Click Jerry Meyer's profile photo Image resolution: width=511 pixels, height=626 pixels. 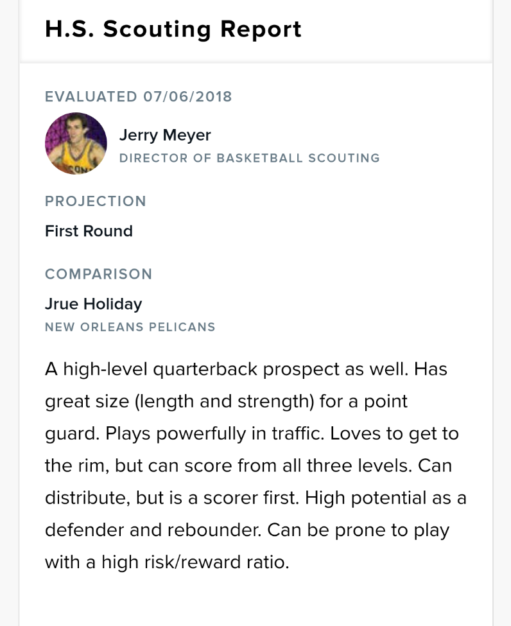point(76,143)
